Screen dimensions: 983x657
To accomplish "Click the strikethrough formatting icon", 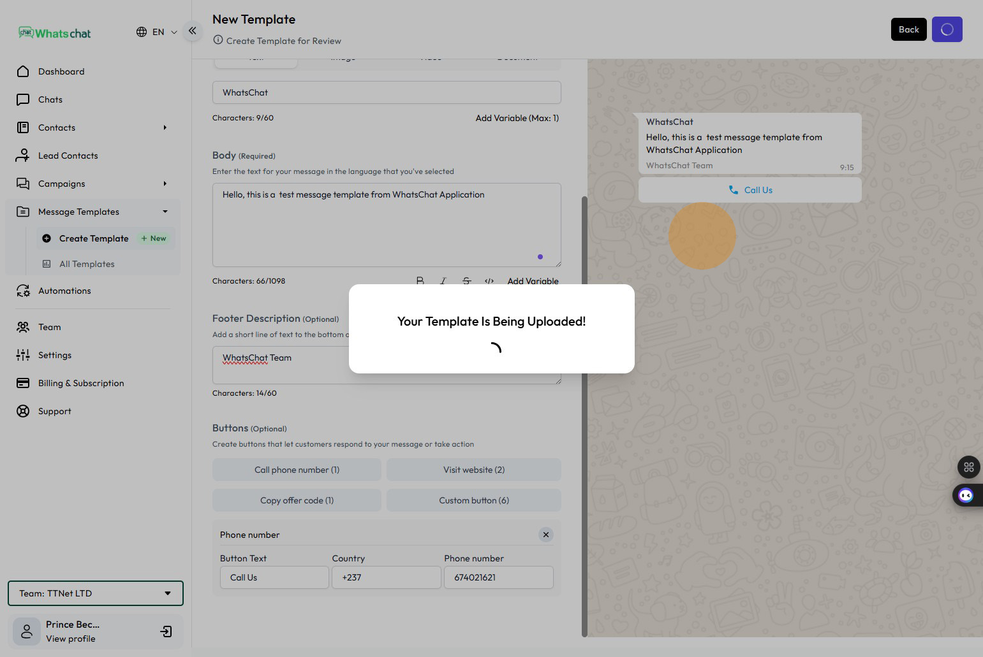I will click(x=466, y=280).
